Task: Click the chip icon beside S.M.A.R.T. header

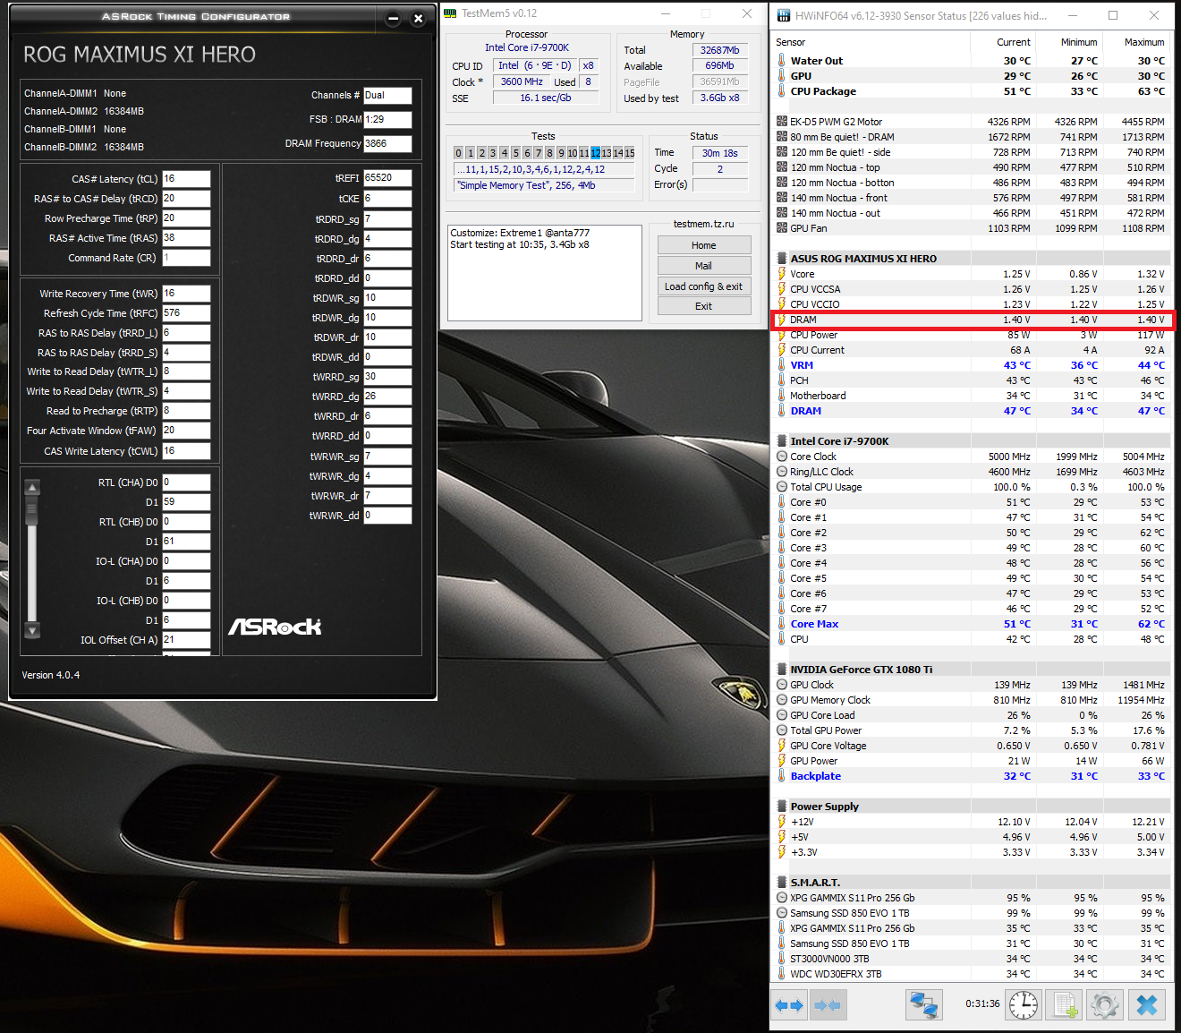Action: click(782, 883)
